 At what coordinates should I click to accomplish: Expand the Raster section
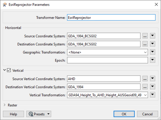(x=5, y=105)
